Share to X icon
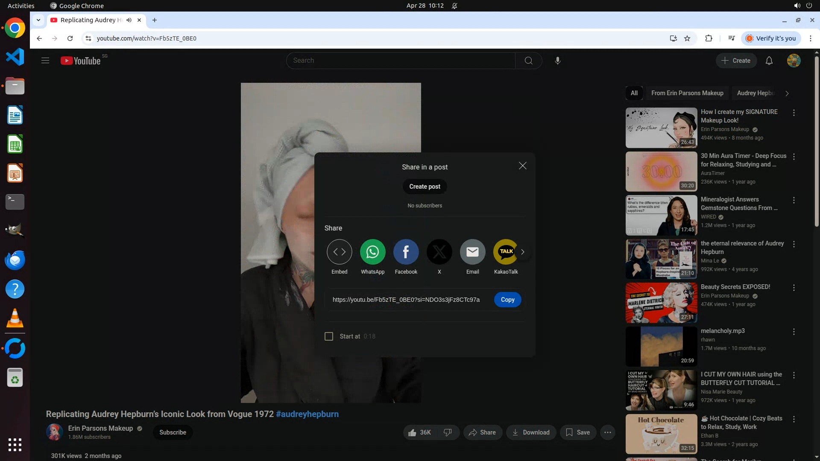 439,252
